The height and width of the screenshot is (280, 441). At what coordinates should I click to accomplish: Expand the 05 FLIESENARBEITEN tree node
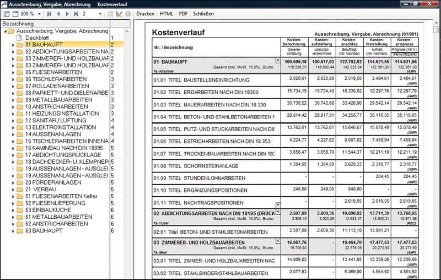pyautogui.click(x=13, y=73)
